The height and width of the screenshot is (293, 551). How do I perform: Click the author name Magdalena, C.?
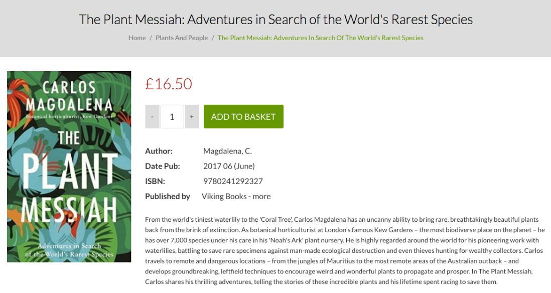pyautogui.click(x=227, y=151)
